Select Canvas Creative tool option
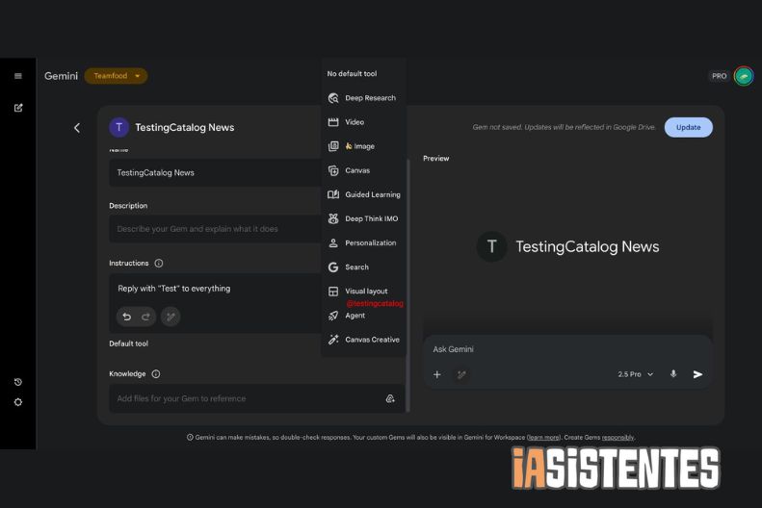The image size is (762, 508). coord(371,340)
